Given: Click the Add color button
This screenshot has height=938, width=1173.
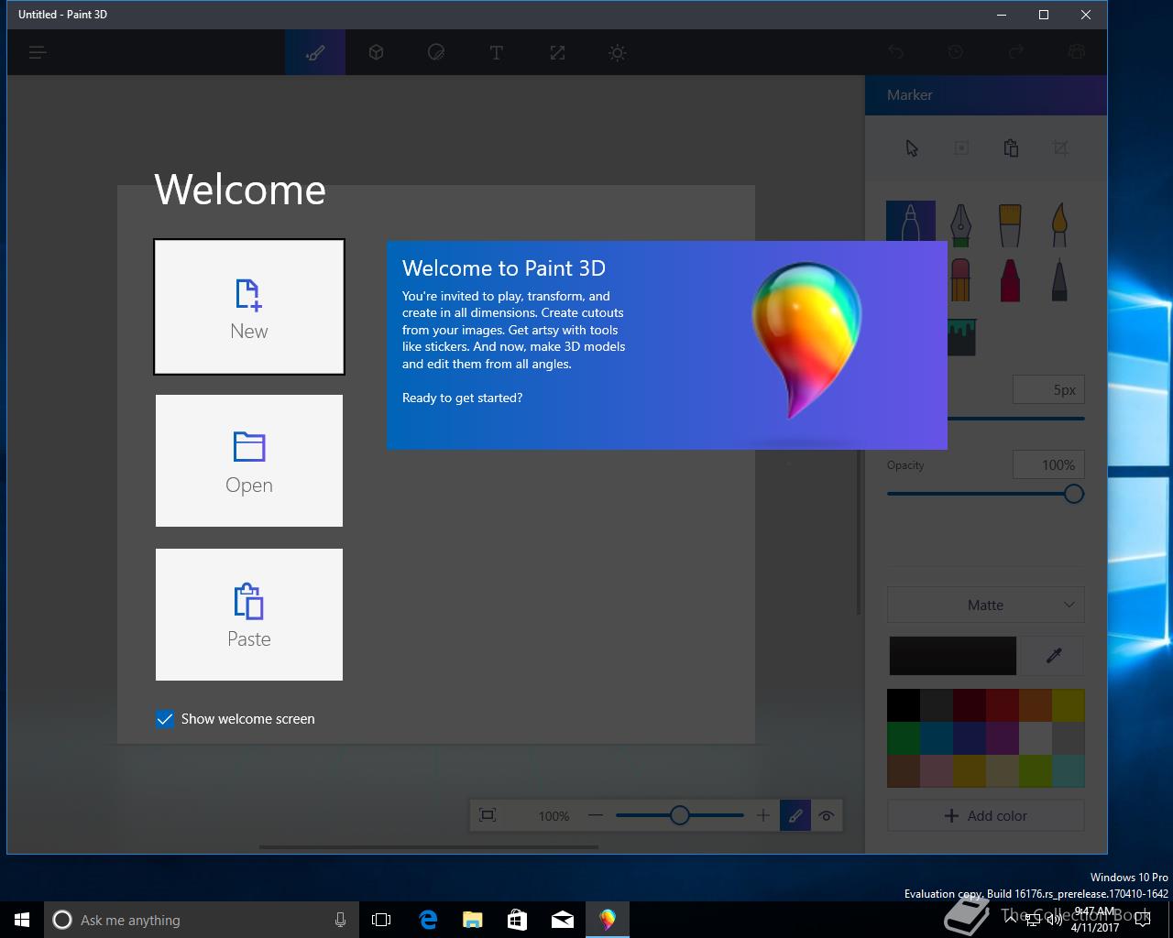Looking at the screenshot, I should (986, 815).
